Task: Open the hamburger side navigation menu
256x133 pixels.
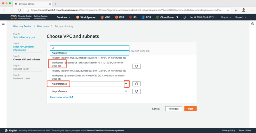Action: coord(3,24)
